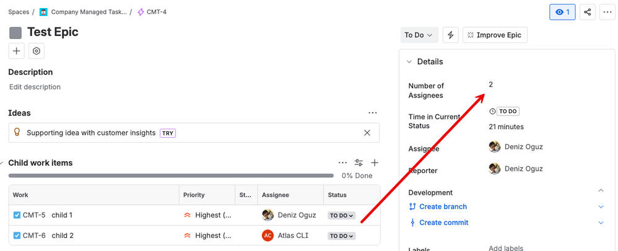
Task: Click the child 1 summary text
Action: click(x=63, y=215)
